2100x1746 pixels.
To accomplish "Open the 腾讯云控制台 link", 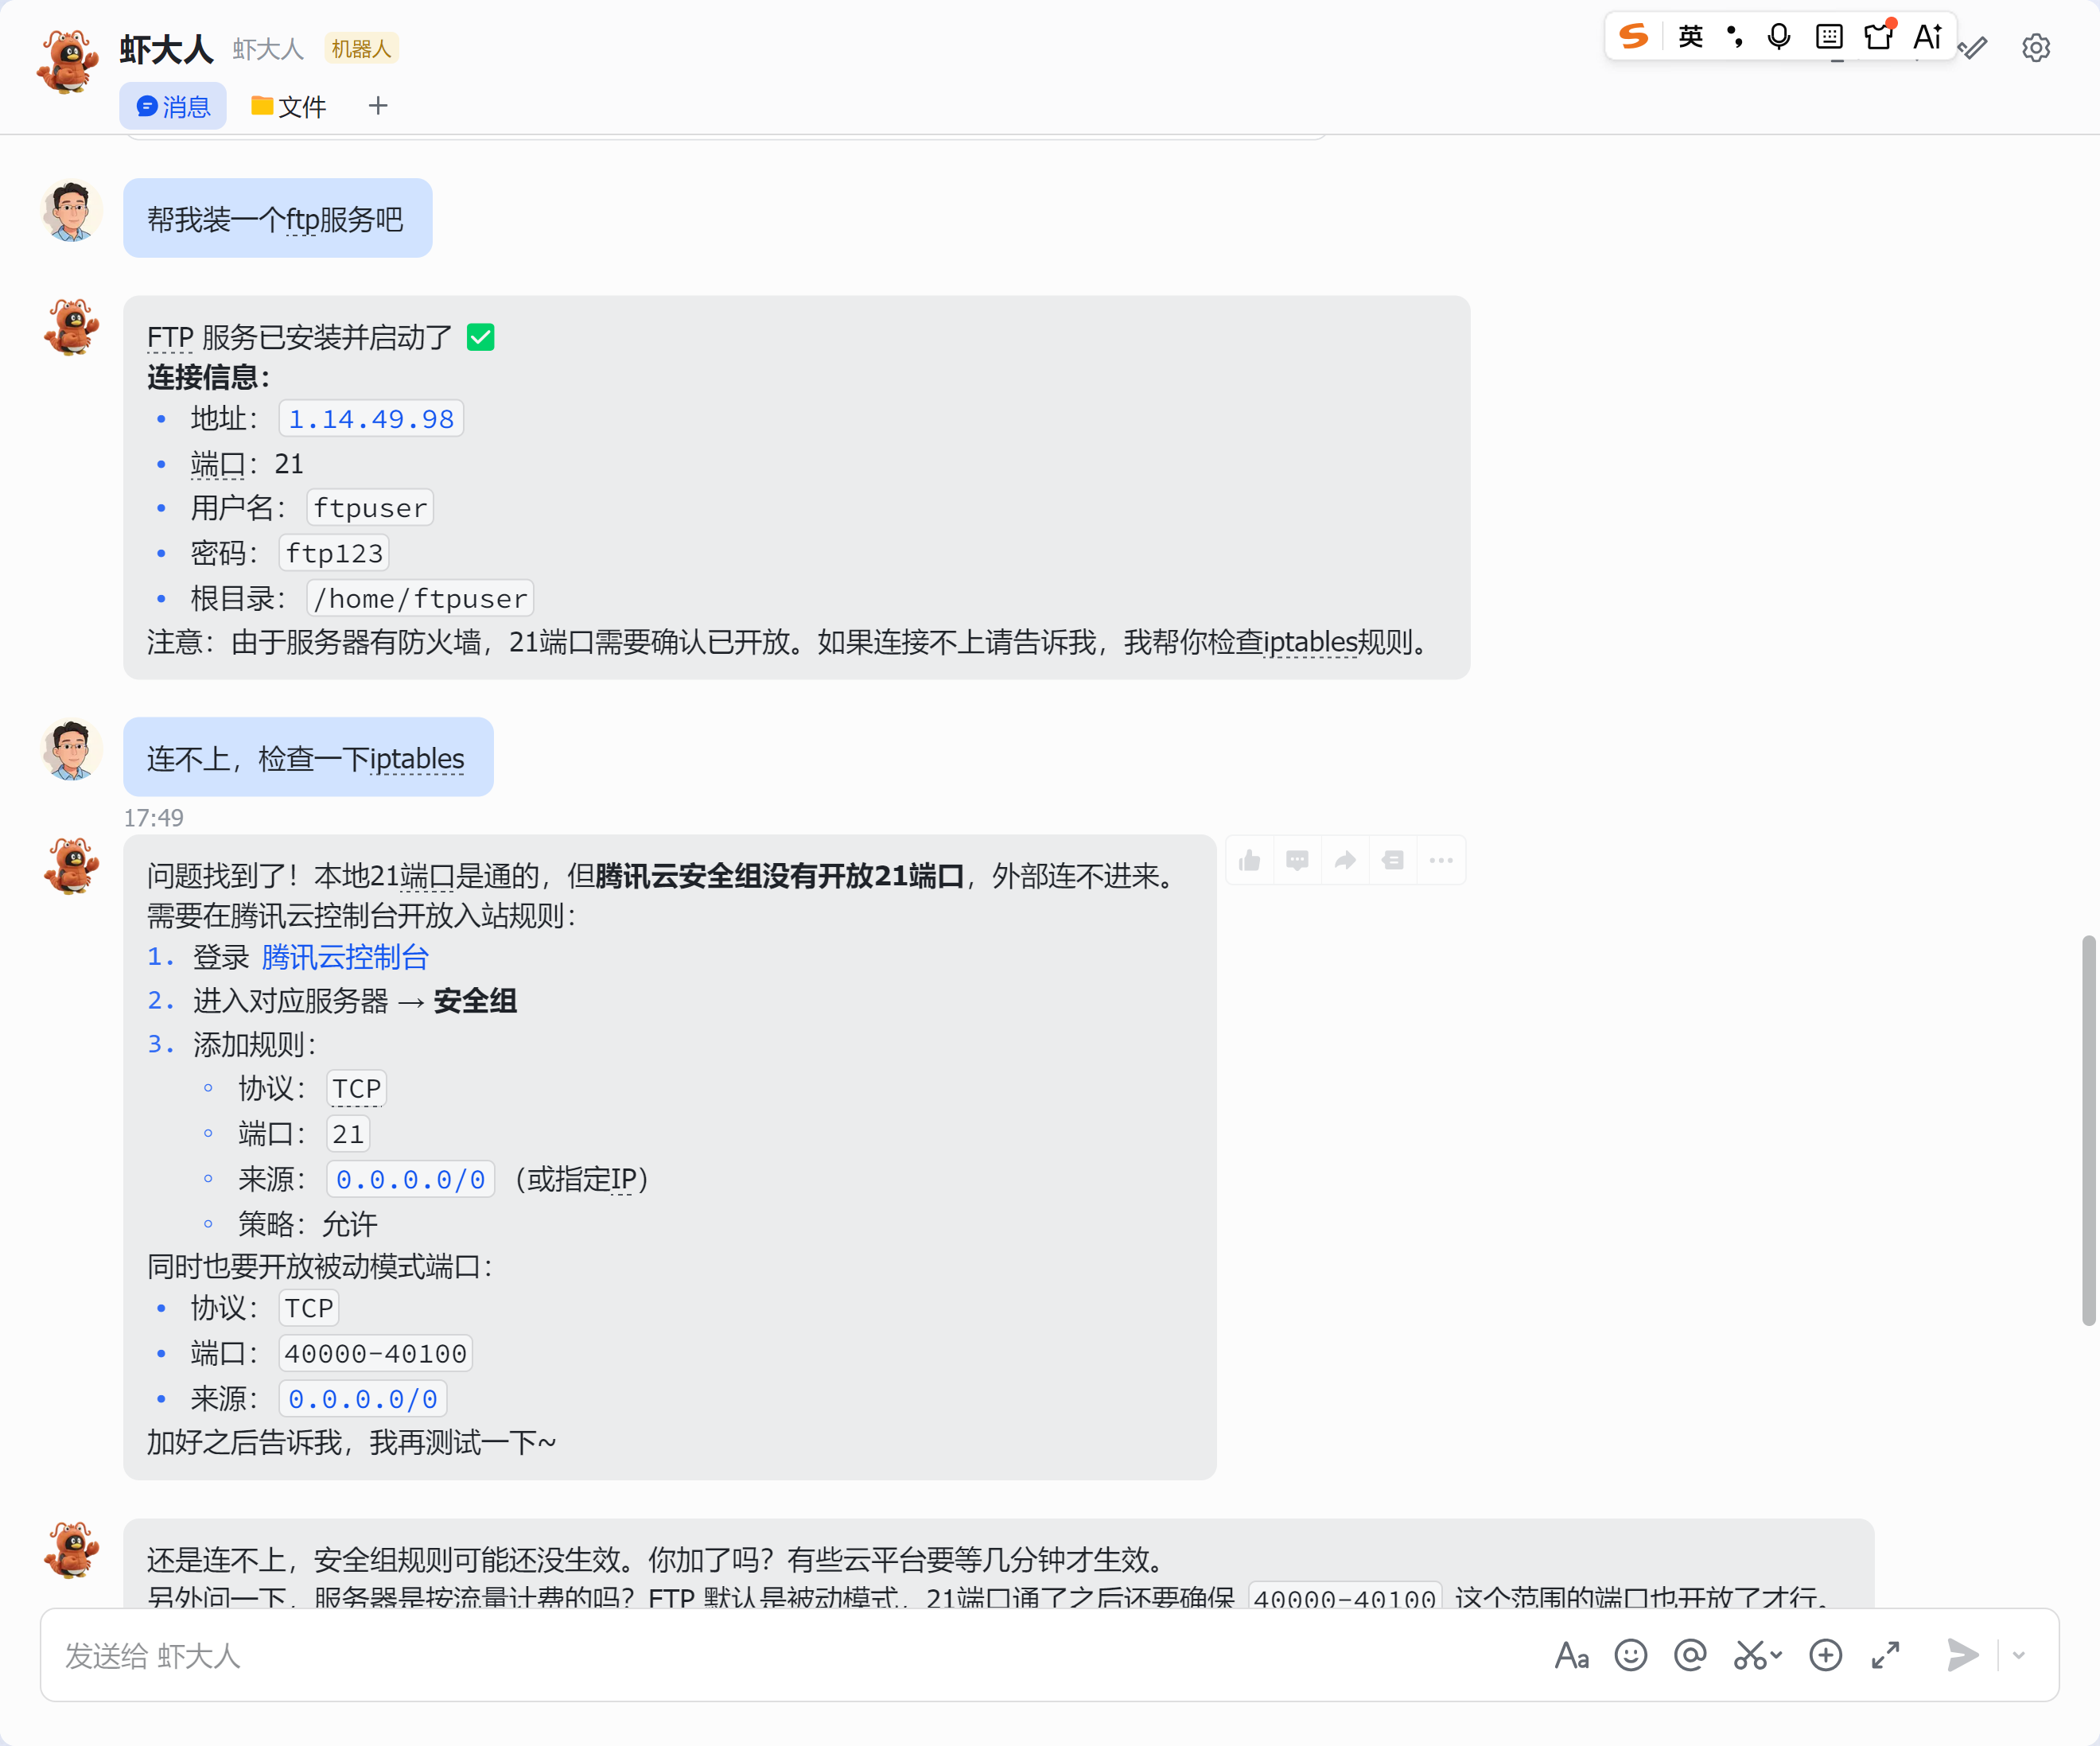I will (x=345, y=958).
